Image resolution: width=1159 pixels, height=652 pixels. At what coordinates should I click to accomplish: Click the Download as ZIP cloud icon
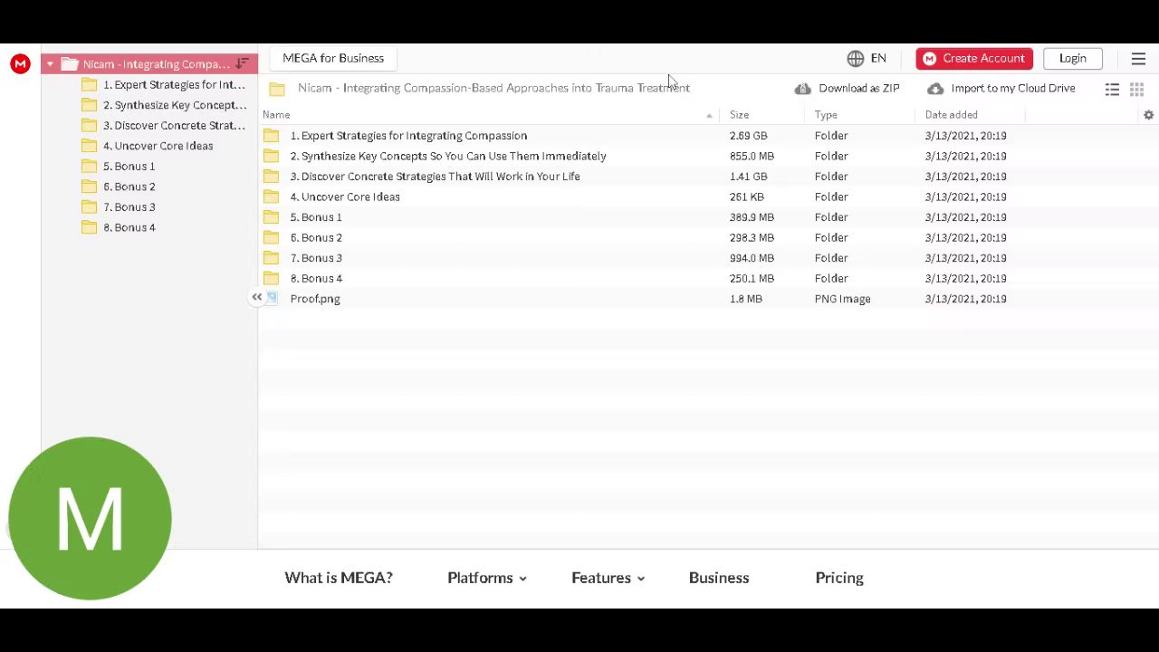[802, 89]
